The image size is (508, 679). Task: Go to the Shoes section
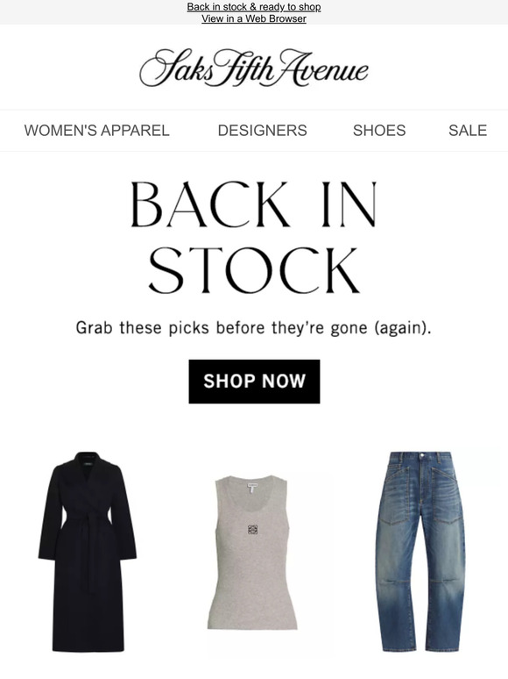click(379, 131)
